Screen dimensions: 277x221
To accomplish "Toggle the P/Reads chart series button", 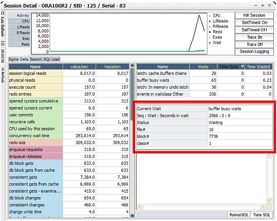I will [x=19, y=33].
